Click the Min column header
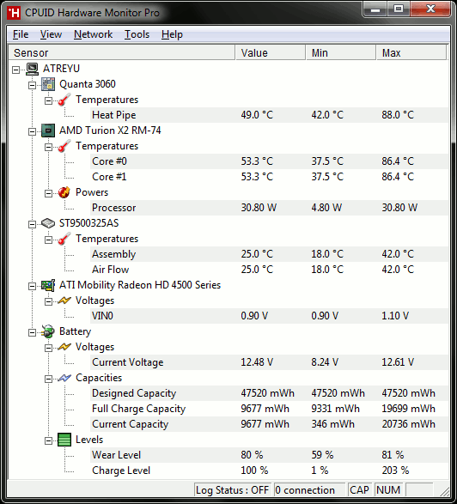Image resolution: width=457 pixels, height=504 pixels. 341,52
